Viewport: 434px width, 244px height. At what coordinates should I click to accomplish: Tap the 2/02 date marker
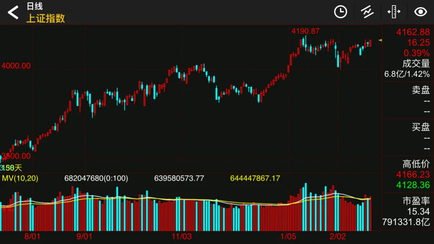[x=338, y=236]
